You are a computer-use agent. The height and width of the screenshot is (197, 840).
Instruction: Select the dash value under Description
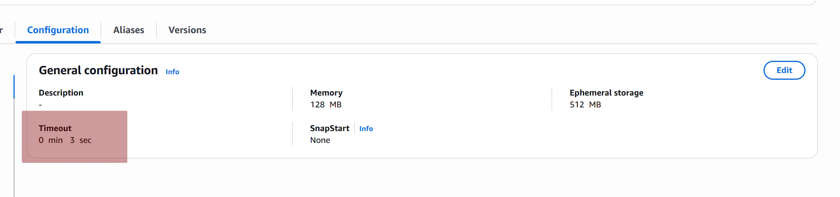coord(40,105)
